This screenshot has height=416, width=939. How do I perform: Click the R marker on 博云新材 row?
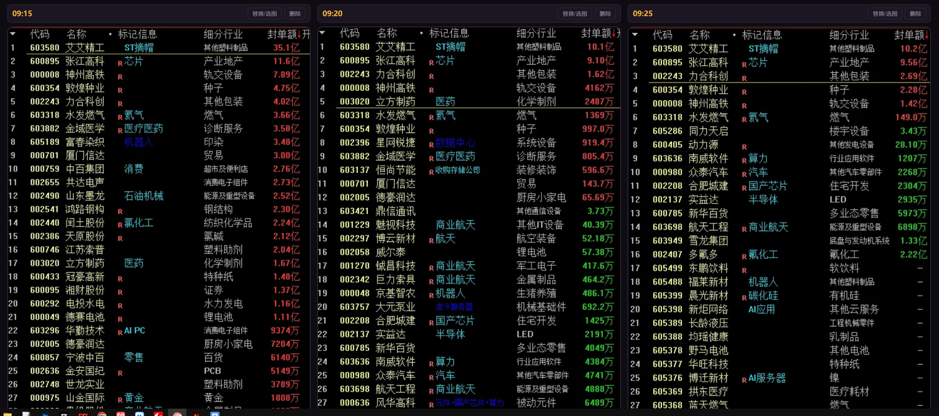(x=431, y=241)
